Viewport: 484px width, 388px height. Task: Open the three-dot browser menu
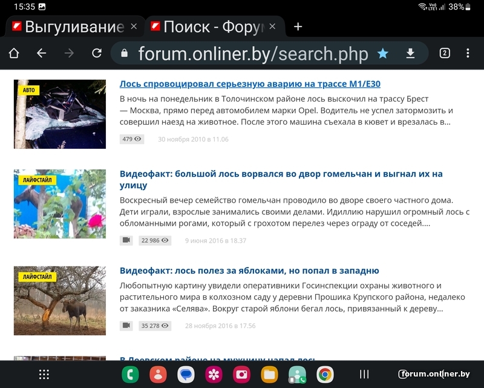click(x=468, y=53)
